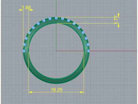Select the 16.25 inner diameter dimension text
This screenshot has height=104, width=138.
point(57,90)
